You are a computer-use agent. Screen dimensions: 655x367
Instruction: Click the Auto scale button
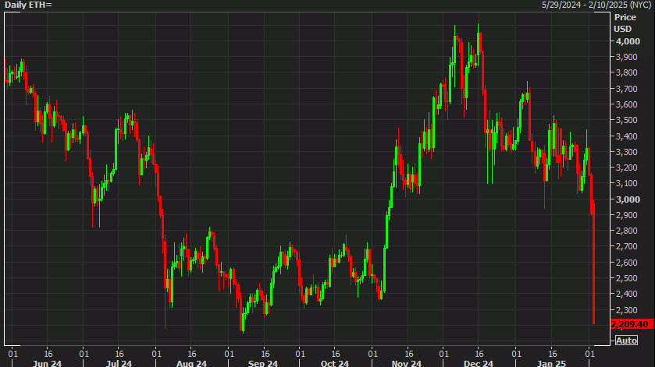(626, 341)
